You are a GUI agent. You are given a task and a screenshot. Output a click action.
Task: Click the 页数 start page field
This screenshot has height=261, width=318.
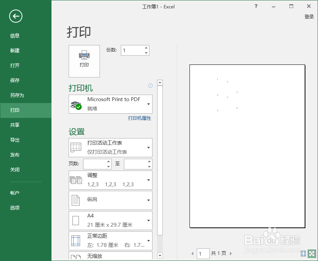tap(95, 164)
